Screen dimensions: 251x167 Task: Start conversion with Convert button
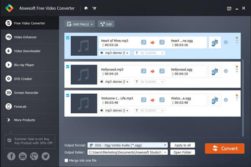[x=225, y=149]
